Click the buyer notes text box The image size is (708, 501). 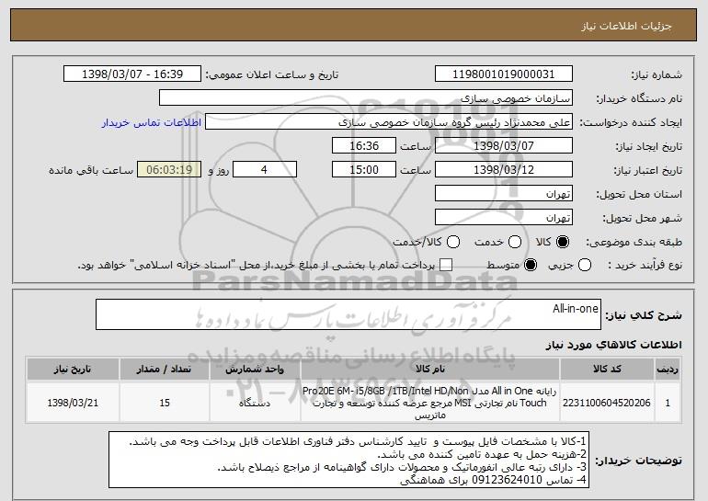[x=349, y=460]
